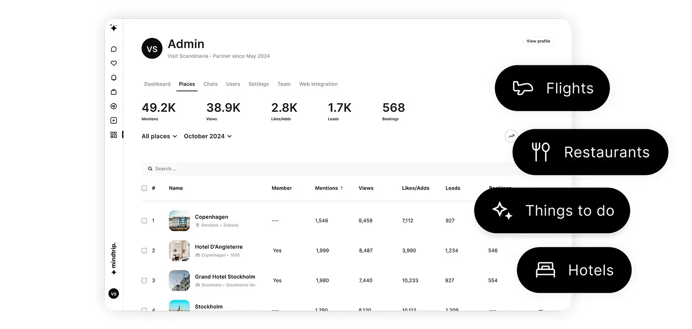Toggle the select-all checkbox in table header

(144, 188)
